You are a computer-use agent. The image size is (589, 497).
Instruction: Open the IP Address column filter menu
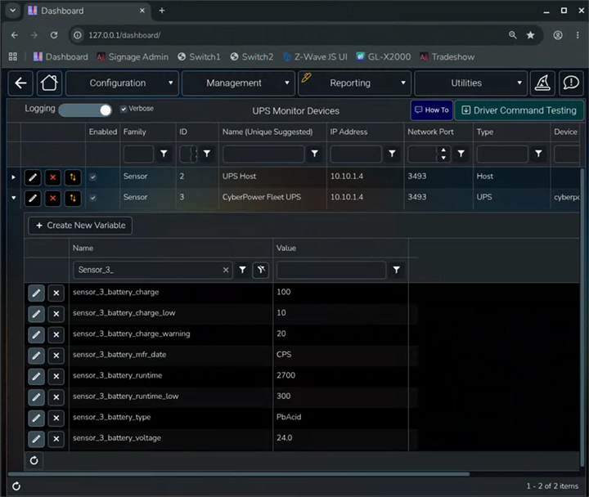[x=392, y=154]
